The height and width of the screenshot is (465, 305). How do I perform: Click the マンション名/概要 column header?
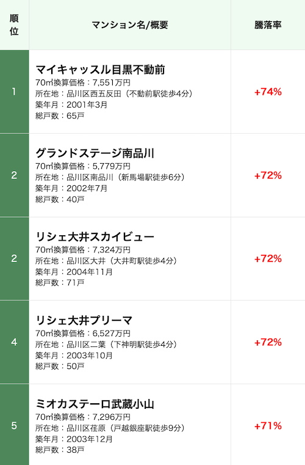(x=130, y=25)
